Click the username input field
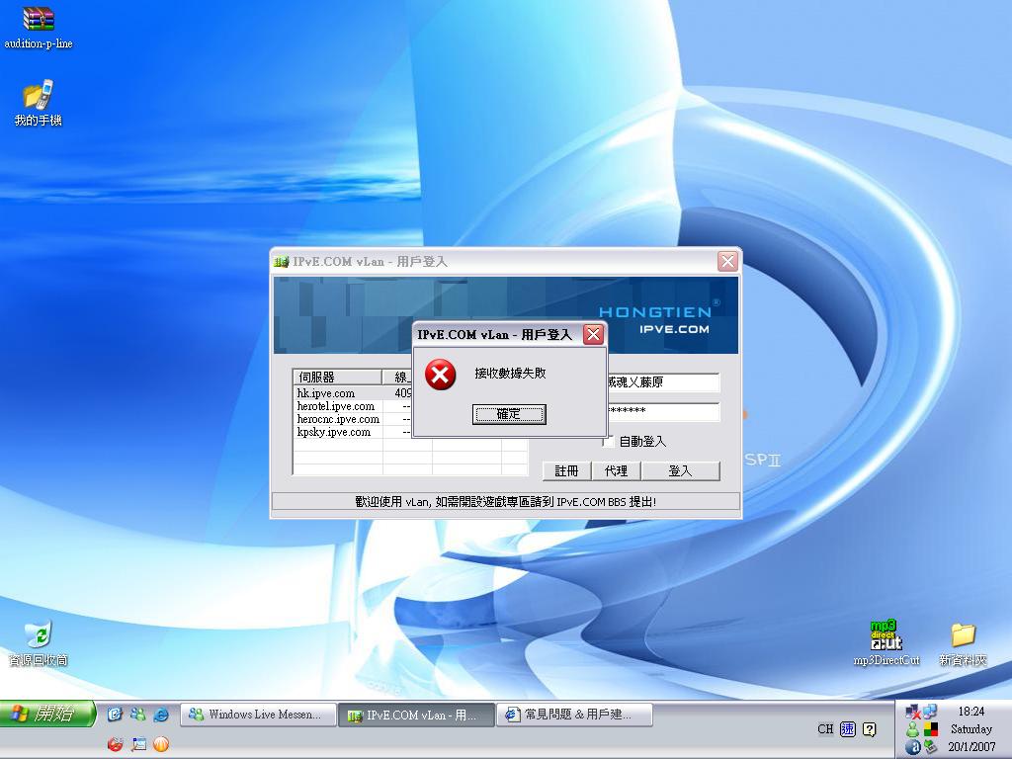The image size is (1012, 759). coord(662,382)
